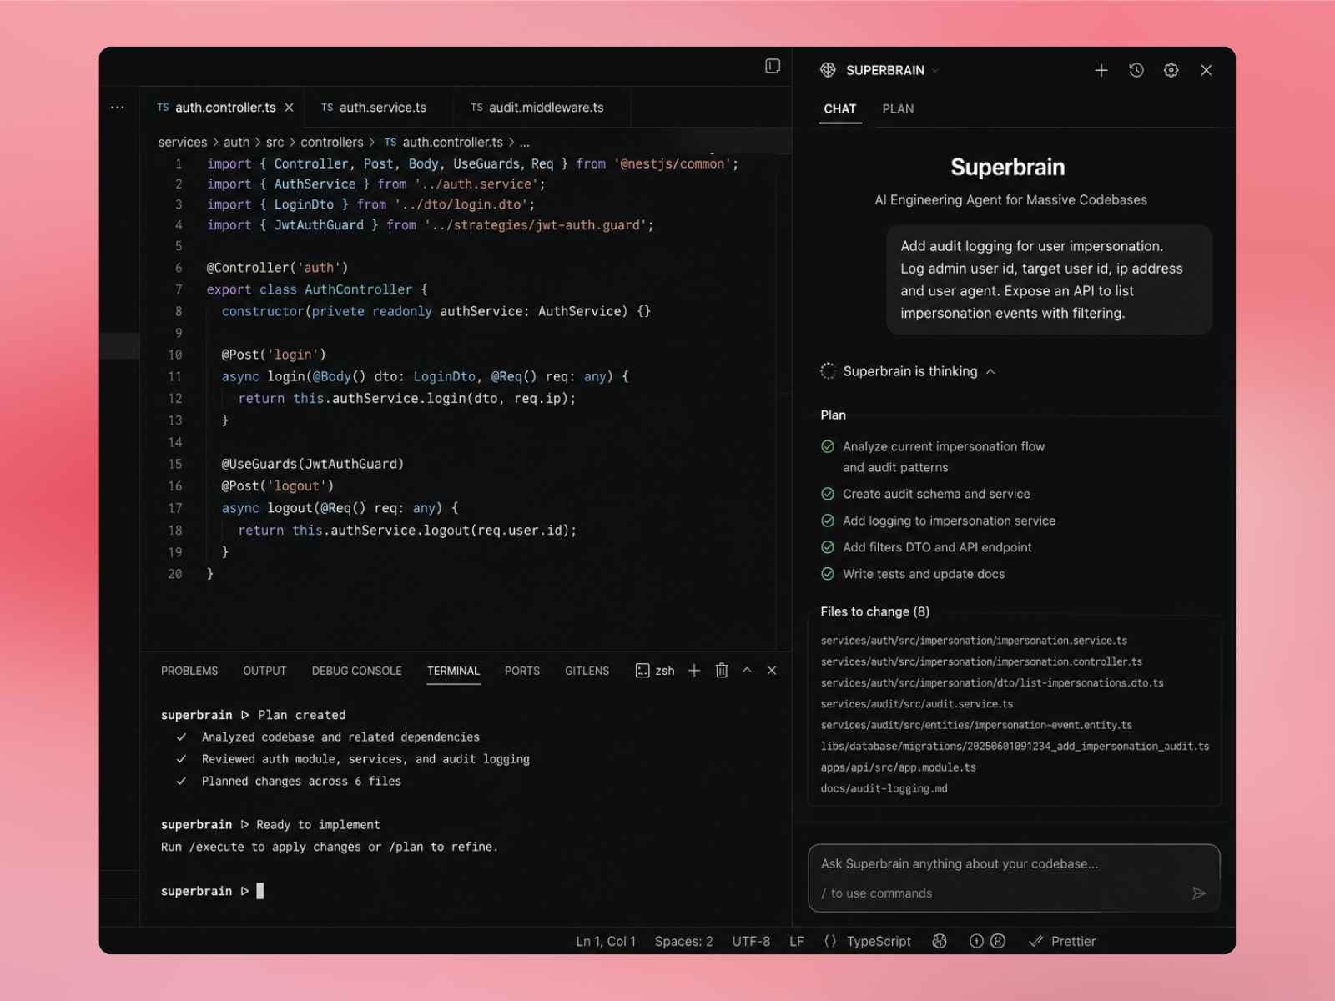Close the Superbrain panel

click(1207, 70)
